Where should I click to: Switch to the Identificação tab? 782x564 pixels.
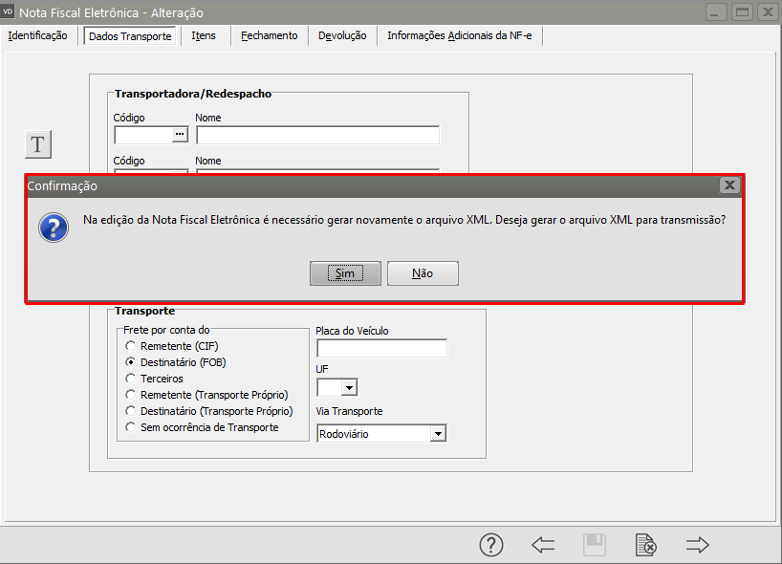click(37, 35)
